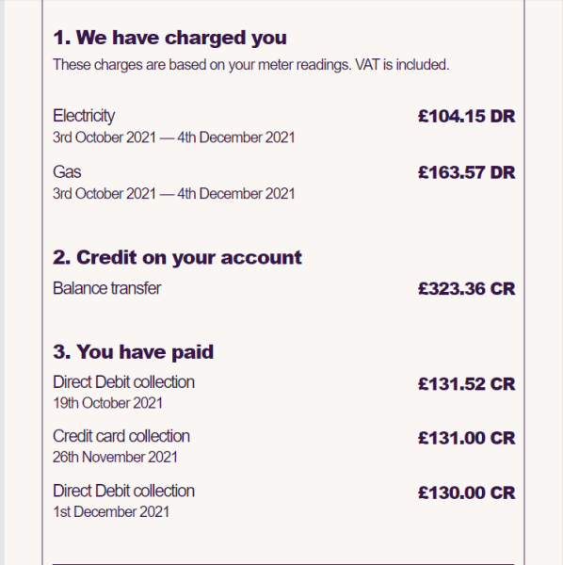Click the £163.57 DR gas amount
Viewport: 563px width, 565px height.
coord(466,172)
